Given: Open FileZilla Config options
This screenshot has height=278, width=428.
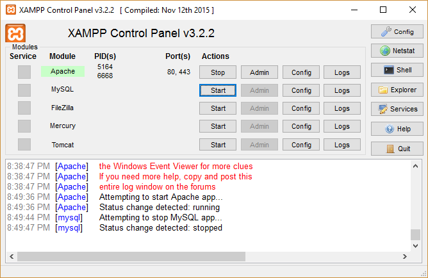Looking at the screenshot, I should coord(301,108).
